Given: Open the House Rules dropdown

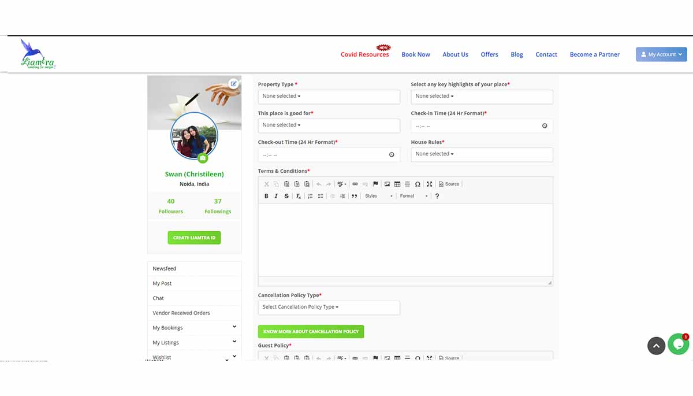Looking at the screenshot, I should 482,154.
